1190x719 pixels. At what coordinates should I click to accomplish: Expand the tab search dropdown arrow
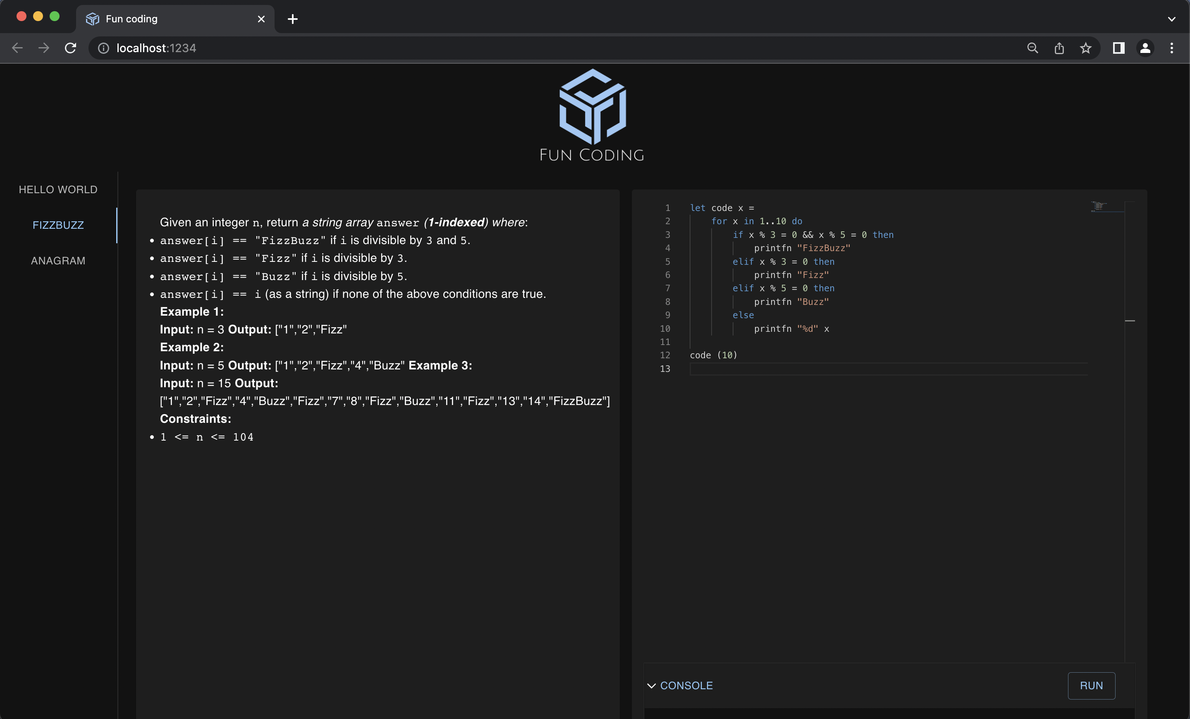1172,19
